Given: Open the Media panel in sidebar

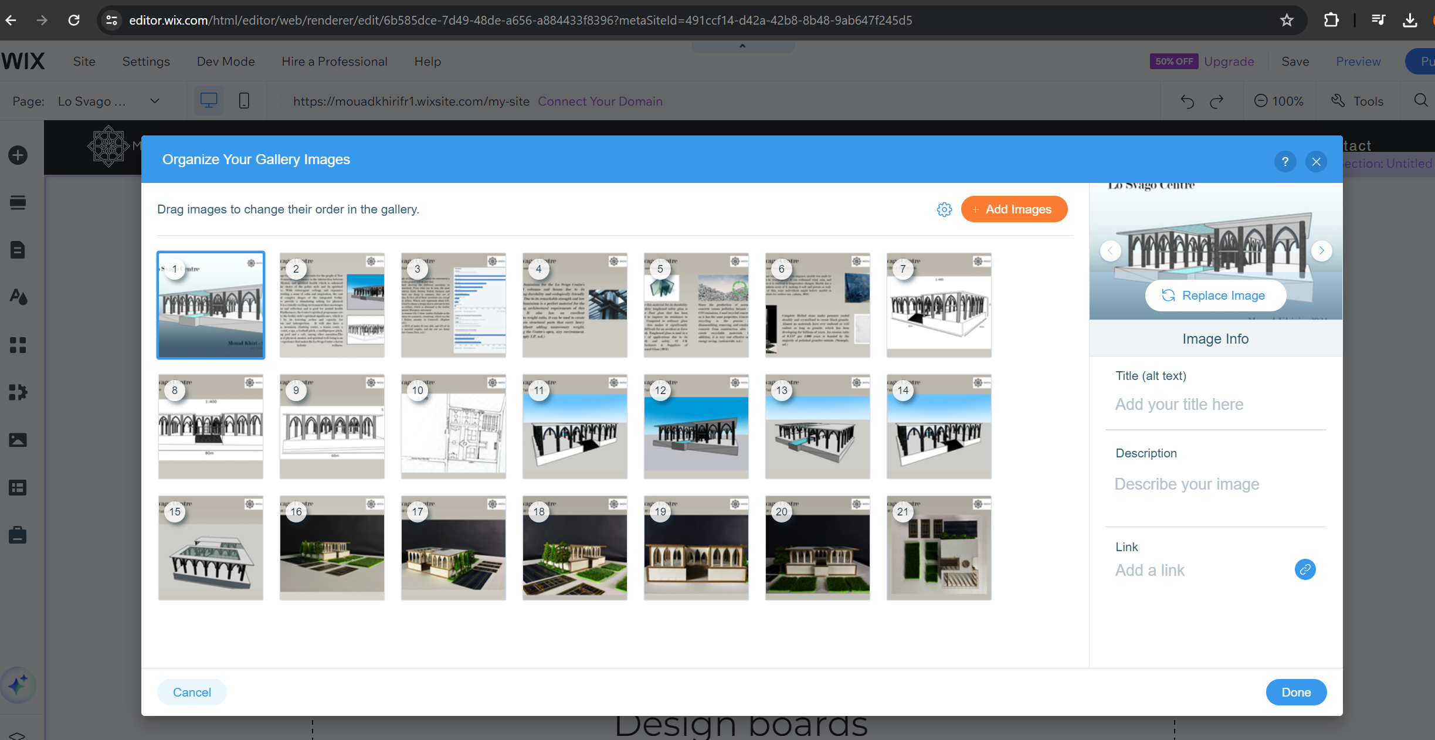Looking at the screenshot, I should [x=18, y=440].
